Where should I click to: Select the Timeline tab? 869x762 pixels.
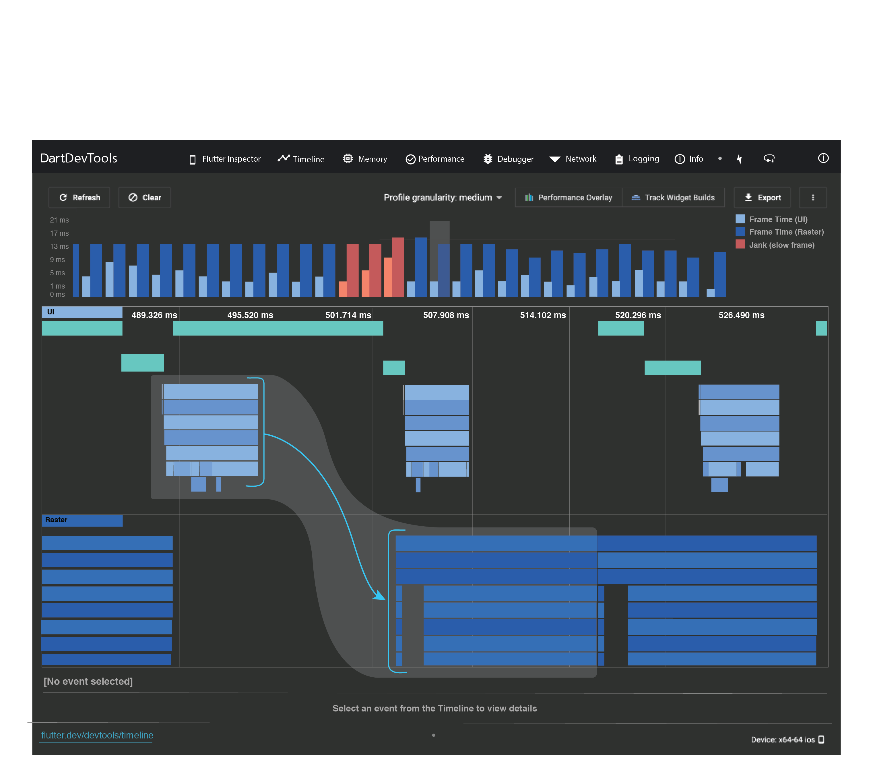[301, 158]
